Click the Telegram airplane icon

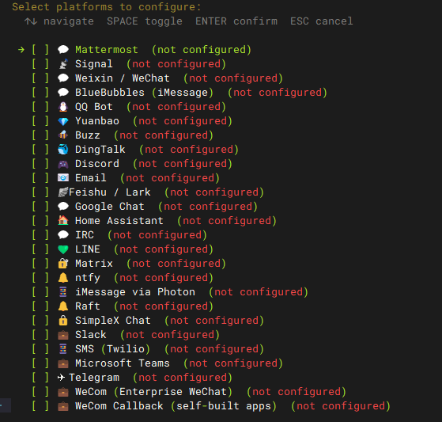(x=61, y=378)
